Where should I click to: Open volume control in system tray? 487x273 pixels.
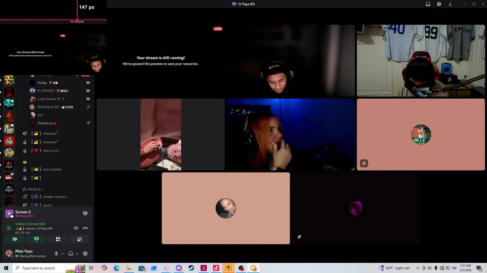coord(454,268)
